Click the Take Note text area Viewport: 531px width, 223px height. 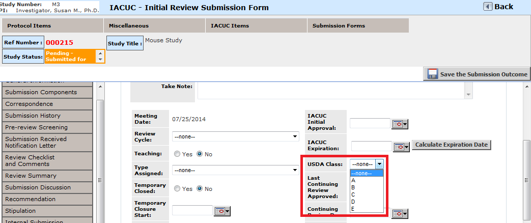332,91
